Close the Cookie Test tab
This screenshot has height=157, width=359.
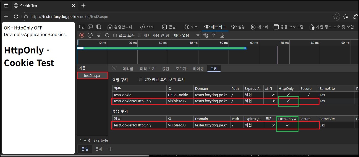click(x=74, y=6)
